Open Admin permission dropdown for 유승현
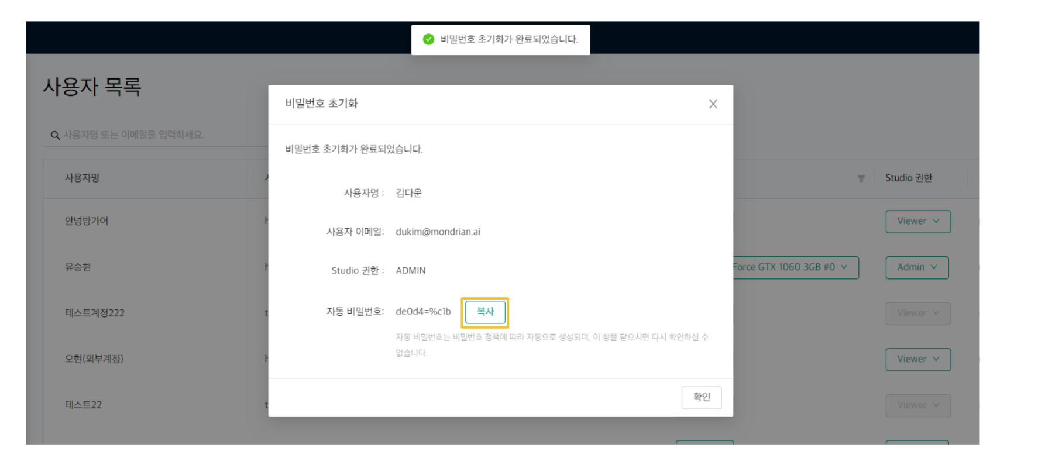Image resolution: width=1038 pixels, height=475 pixels. [916, 267]
